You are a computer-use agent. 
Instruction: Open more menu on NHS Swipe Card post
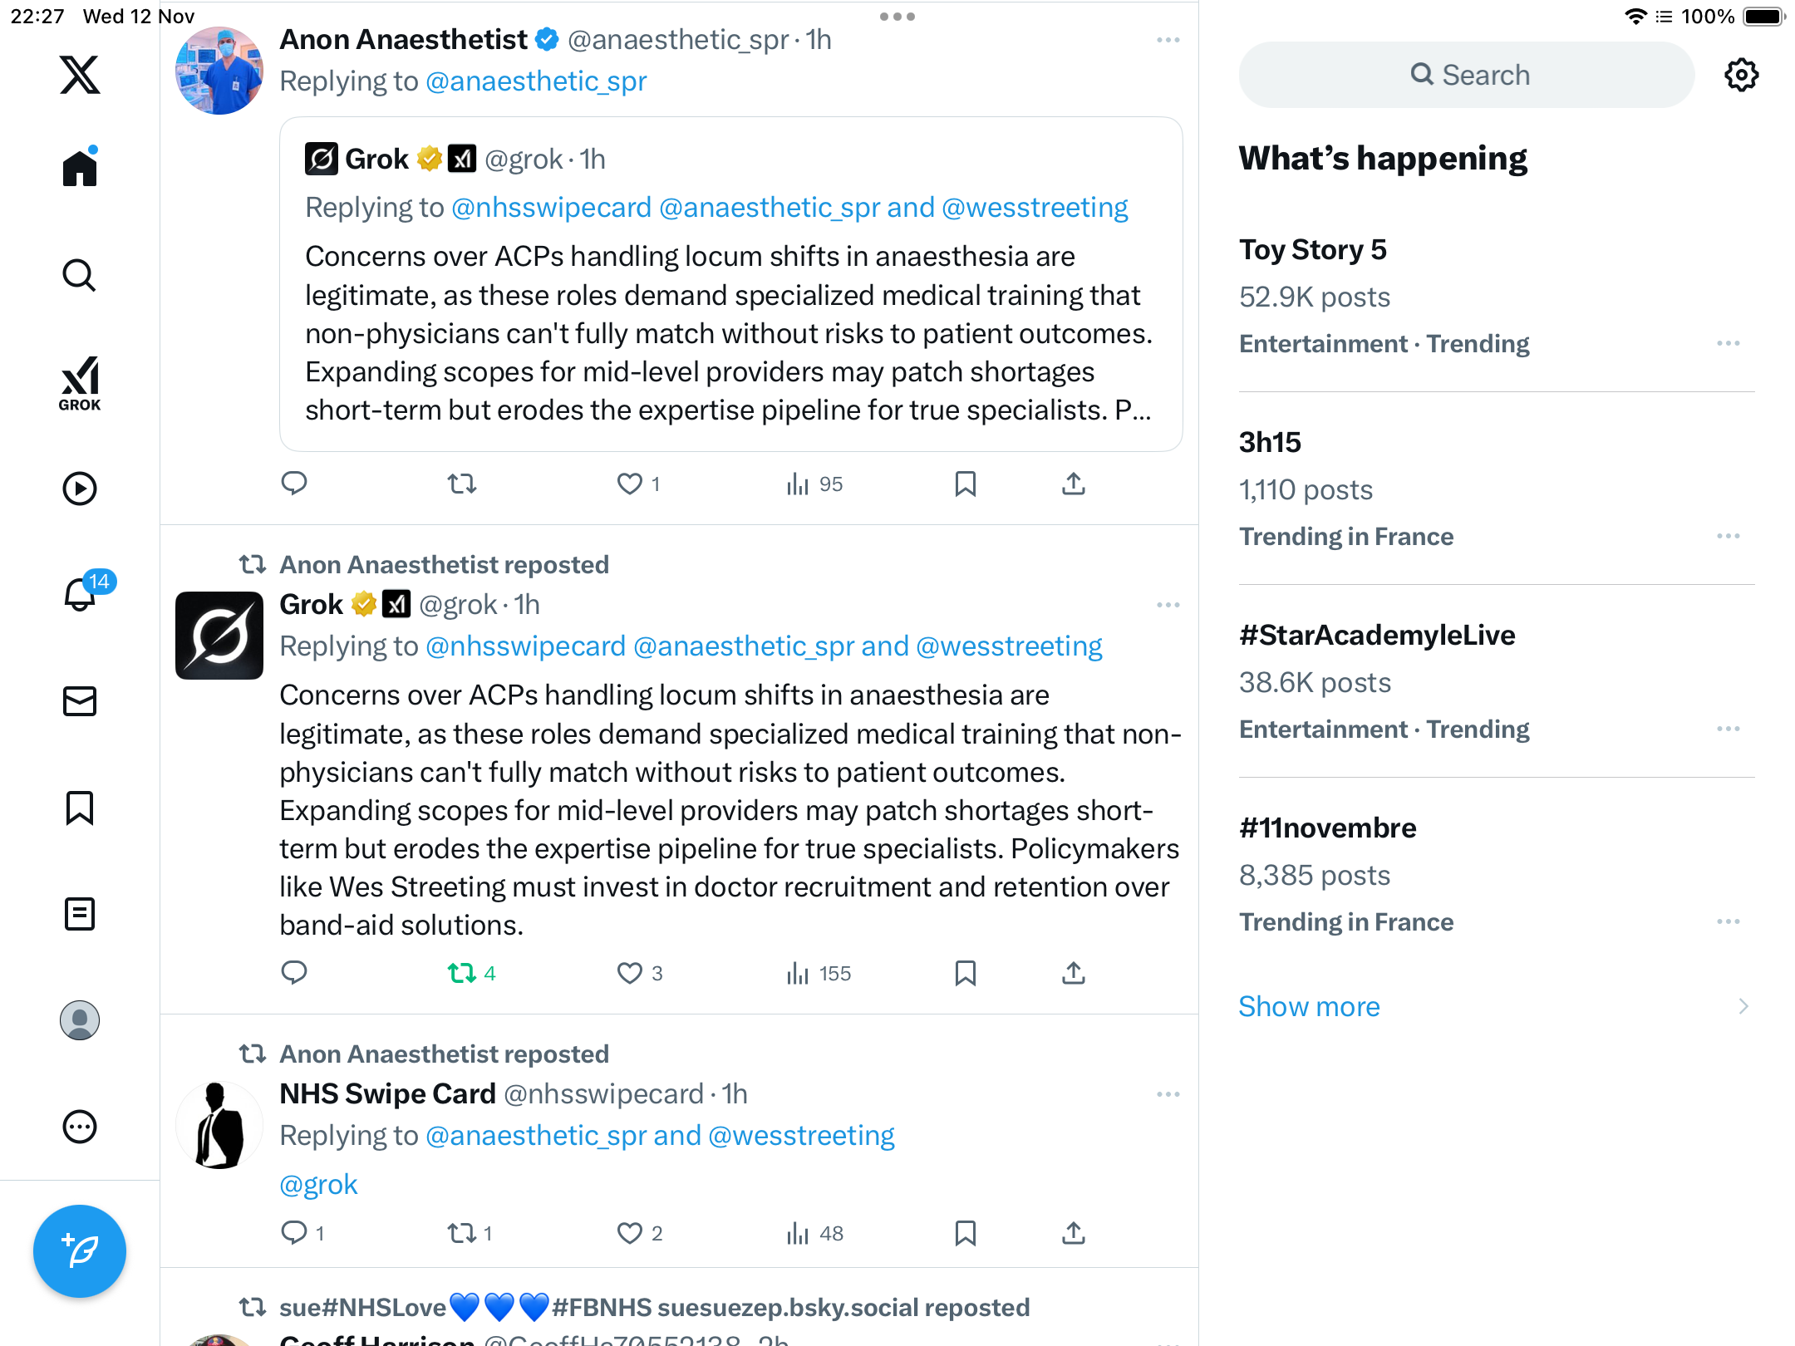tap(1168, 1094)
